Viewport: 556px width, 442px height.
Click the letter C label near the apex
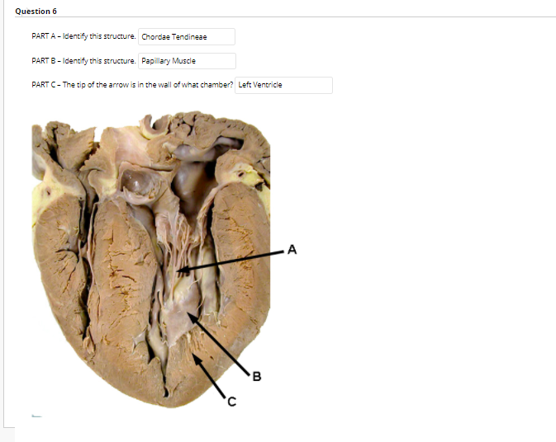tap(231, 402)
